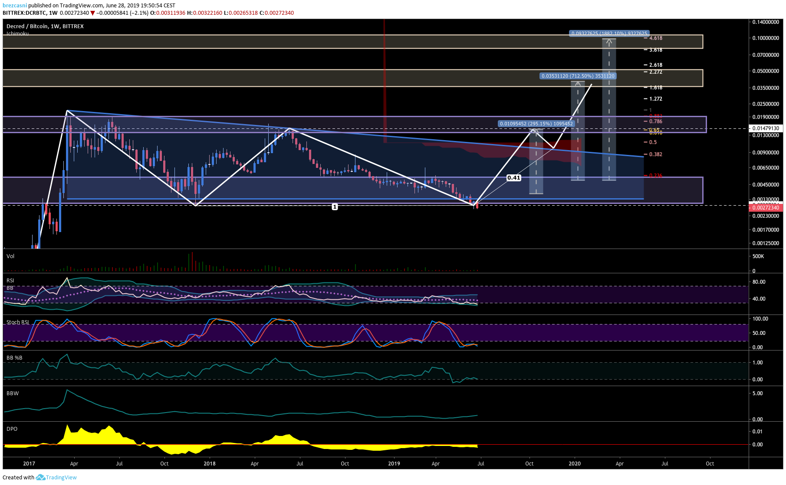Click the 0.41 ratio label on trendline
Viewport: 786px width, 485px height.
tap(514, 178)
